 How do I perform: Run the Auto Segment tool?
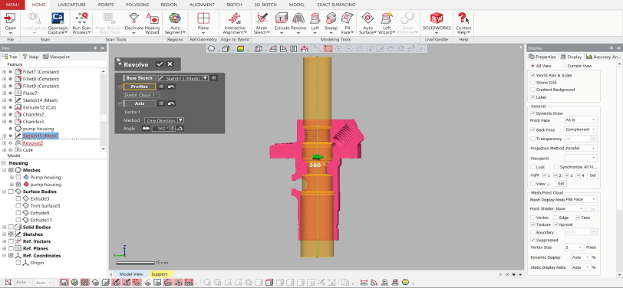pos(175,23)
